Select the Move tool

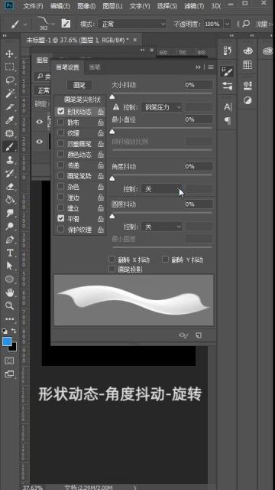tap(9, 54)
